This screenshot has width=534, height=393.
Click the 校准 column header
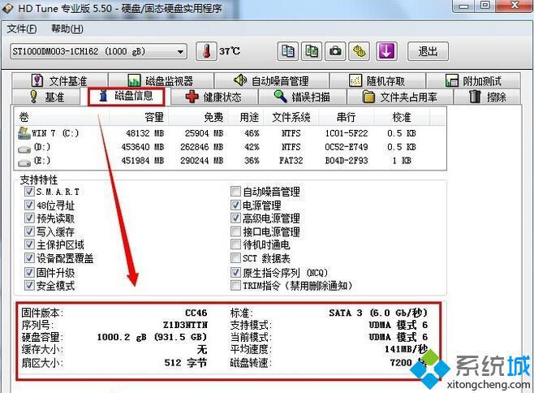tap(402, 117)
